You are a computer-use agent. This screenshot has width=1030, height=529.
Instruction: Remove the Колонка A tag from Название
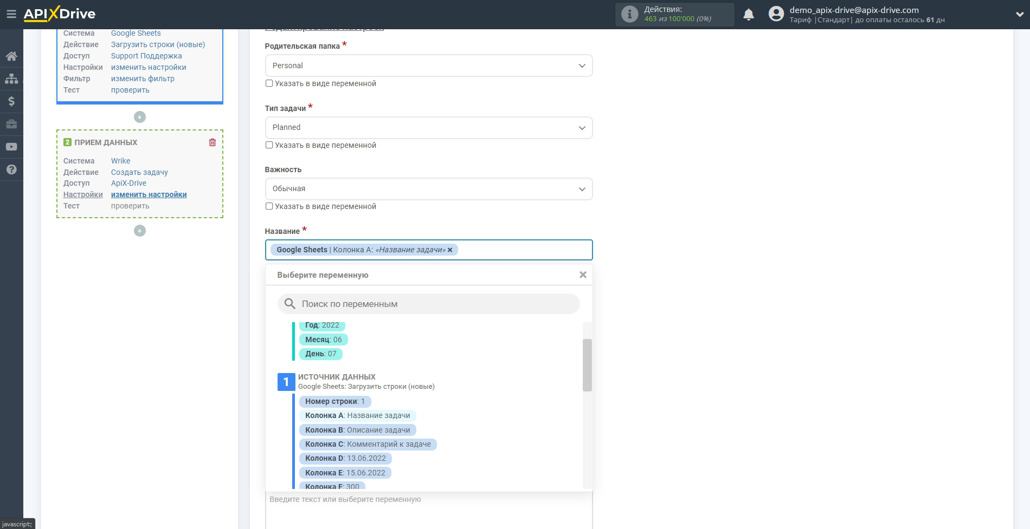click(x=450, y=250)
